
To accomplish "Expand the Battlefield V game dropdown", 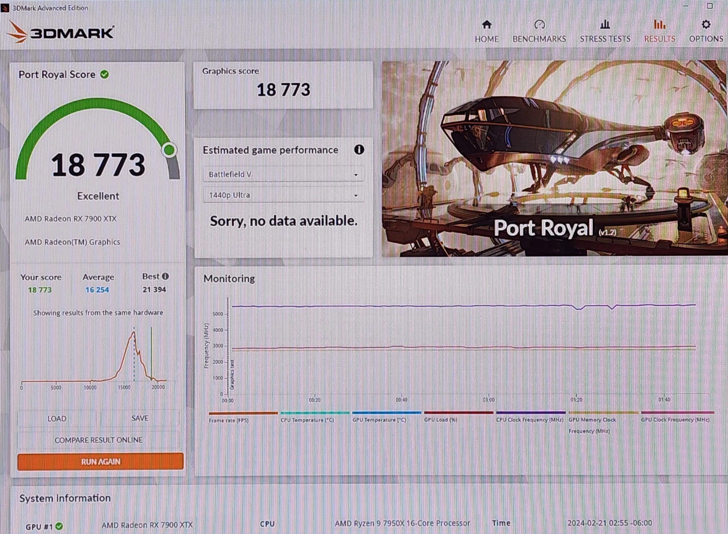I will click(x=283, y=175).
